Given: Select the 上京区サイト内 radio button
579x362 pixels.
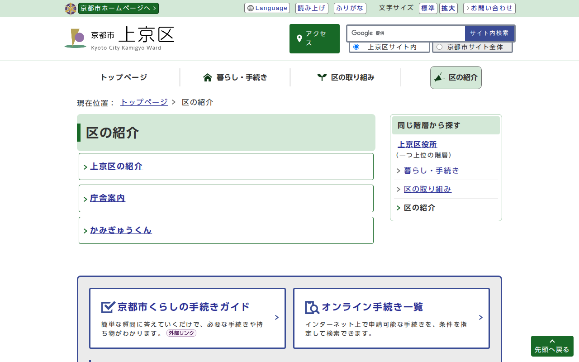Looking at the screenshot, I should pos(356,47).
